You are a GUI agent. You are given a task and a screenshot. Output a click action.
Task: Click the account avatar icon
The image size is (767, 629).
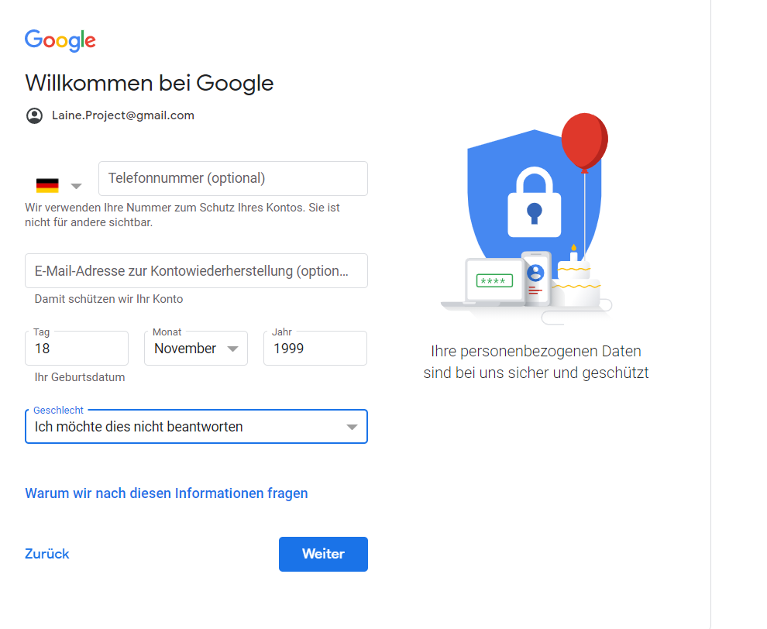(x=34, y=116)
